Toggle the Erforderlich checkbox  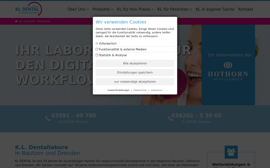97,43
